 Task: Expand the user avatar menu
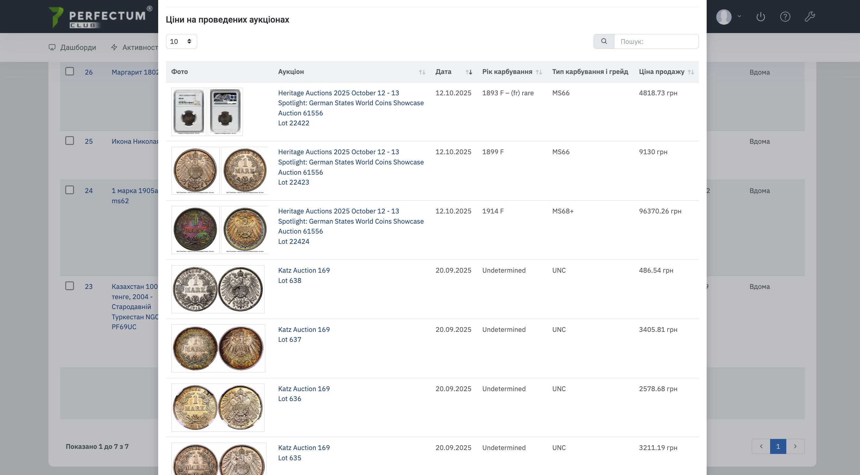coord(728,17)
